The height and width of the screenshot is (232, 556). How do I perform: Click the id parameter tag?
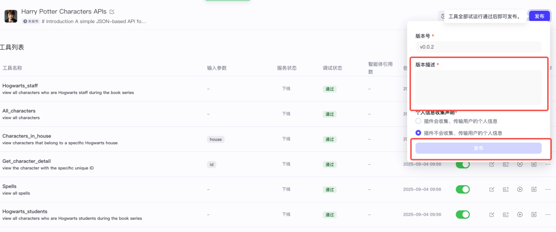click(x=212, y=164)
